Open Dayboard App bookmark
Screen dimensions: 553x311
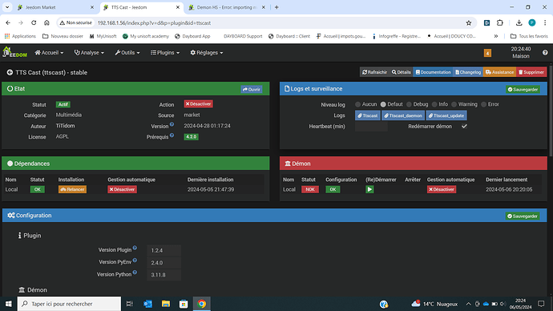[x=192, y=36]
